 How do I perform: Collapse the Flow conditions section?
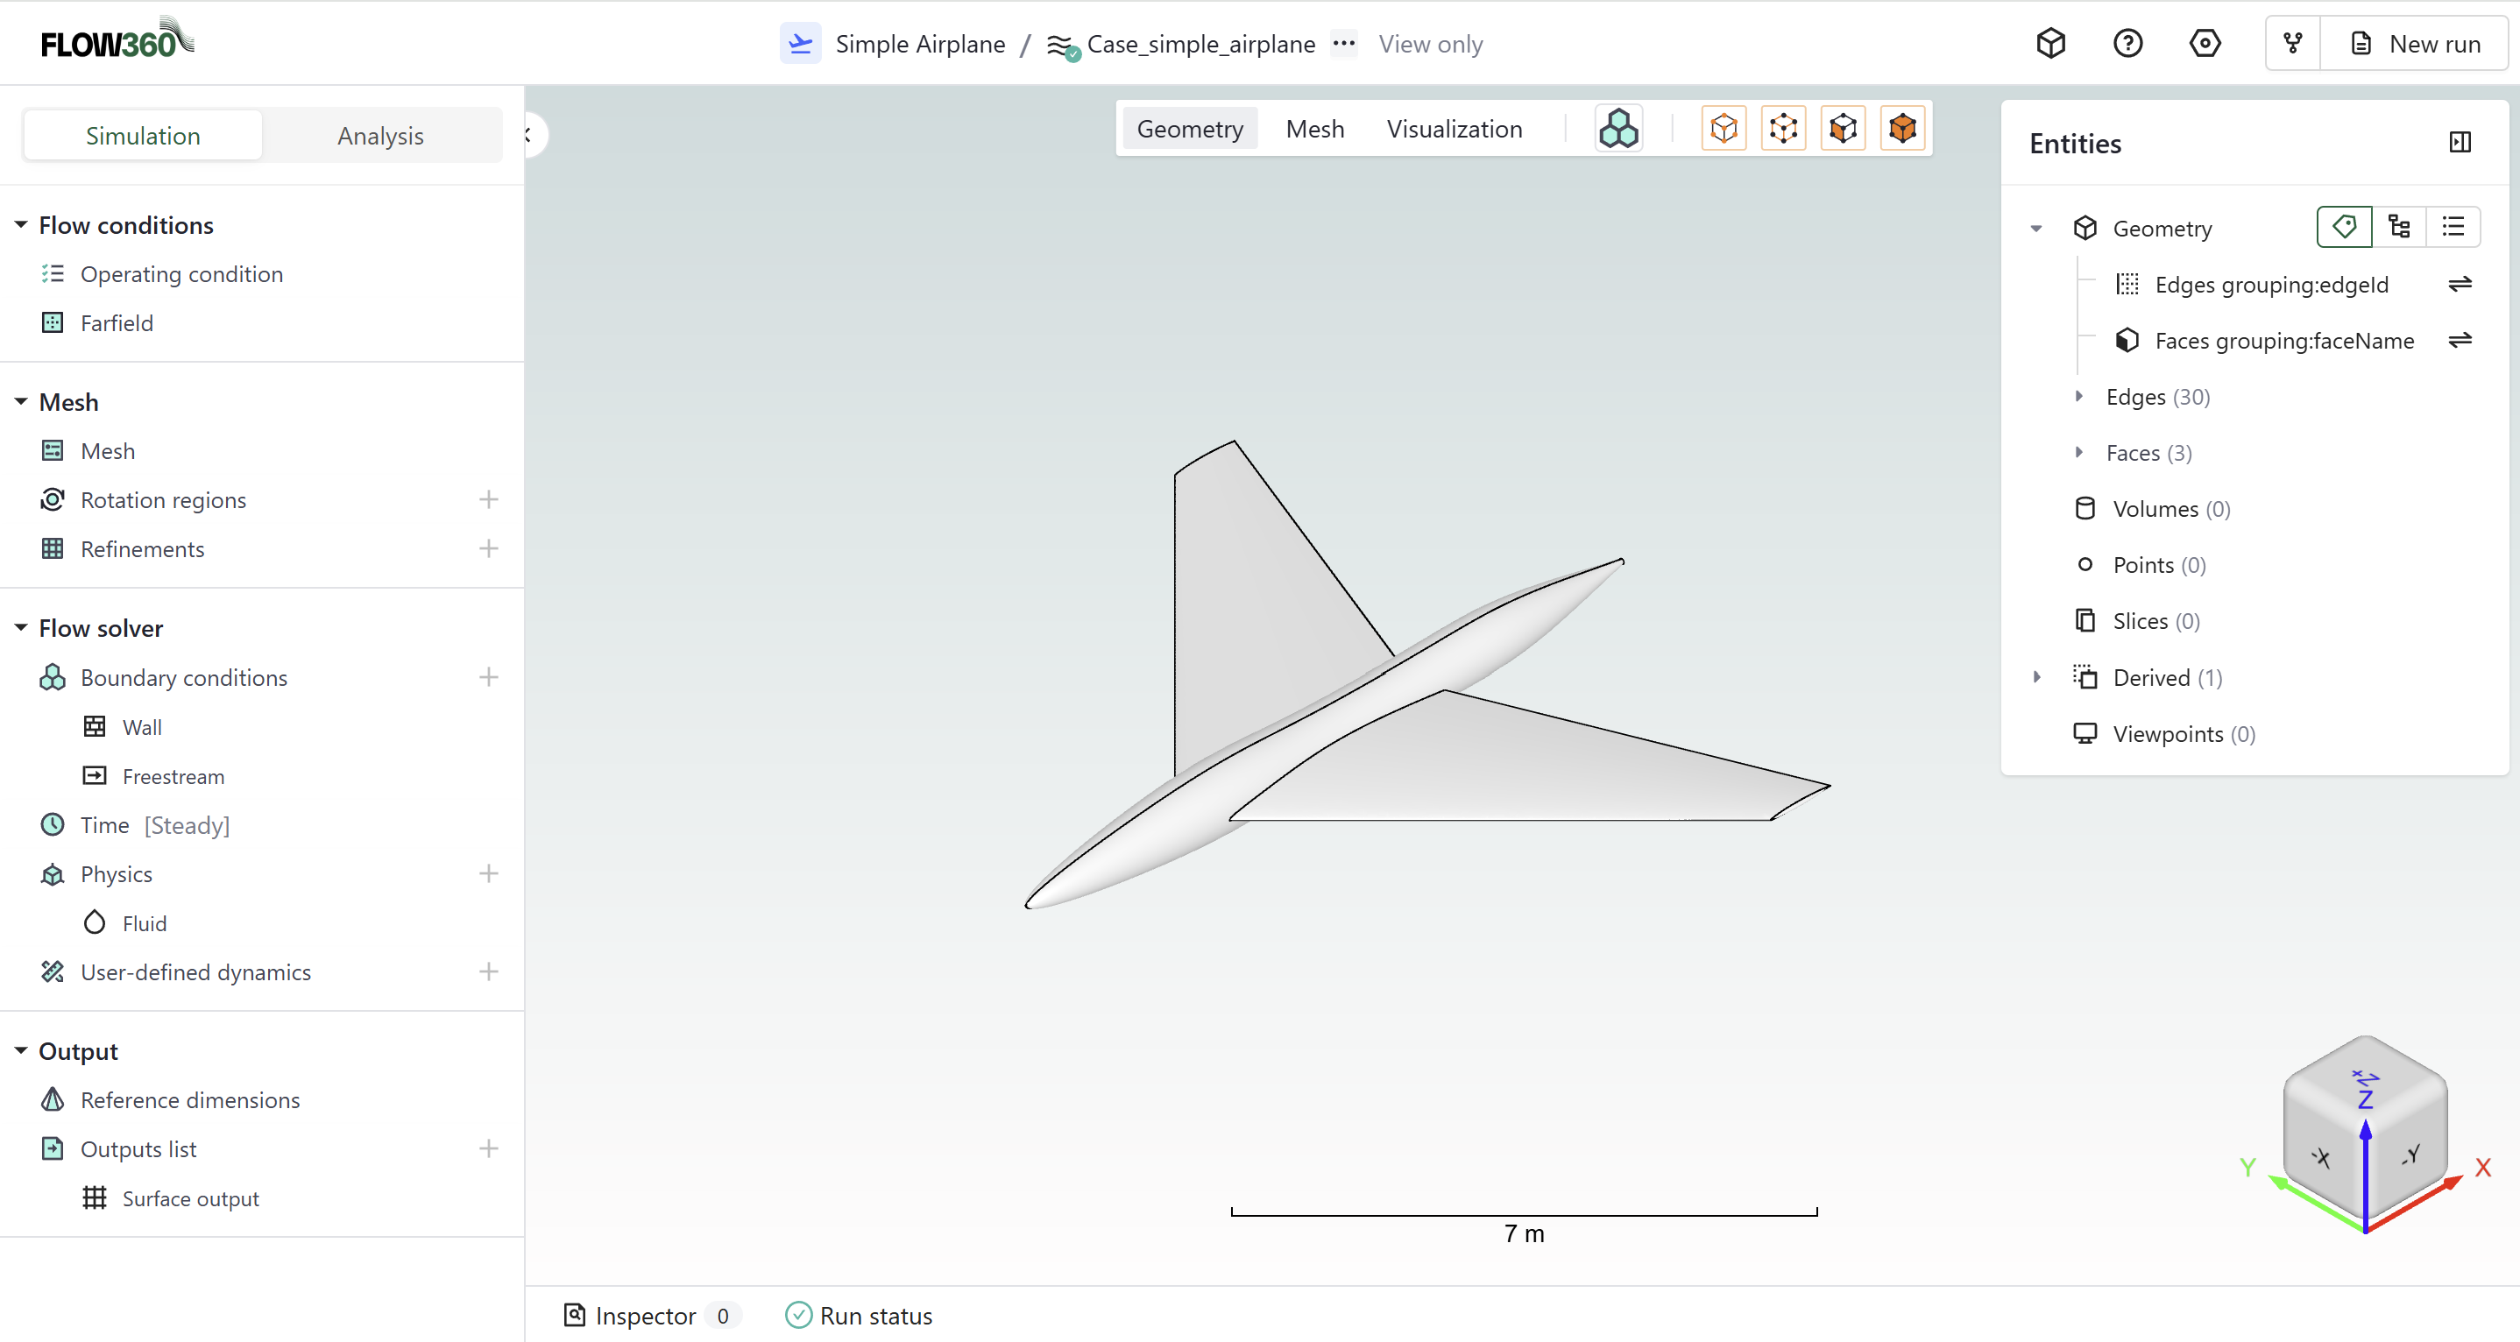[x=20, y=224]
